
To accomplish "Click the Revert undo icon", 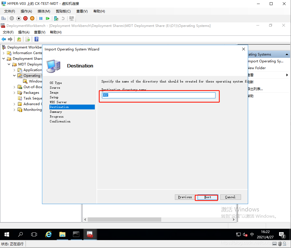I will [63, 18].
